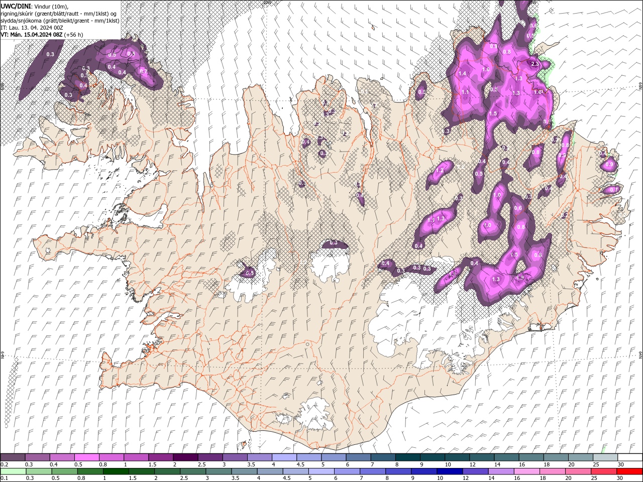
Task: Click the '1.2' snowfall value on the map
Action: pyautogui.click(x=440, y=171)
